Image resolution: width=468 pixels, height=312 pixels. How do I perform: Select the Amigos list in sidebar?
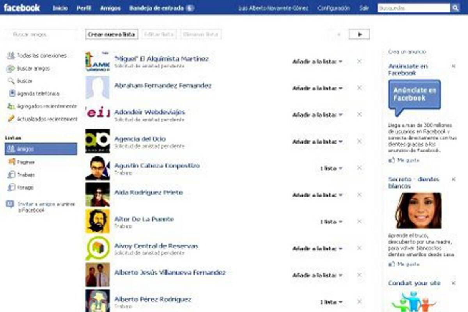[x=41, y=149]
